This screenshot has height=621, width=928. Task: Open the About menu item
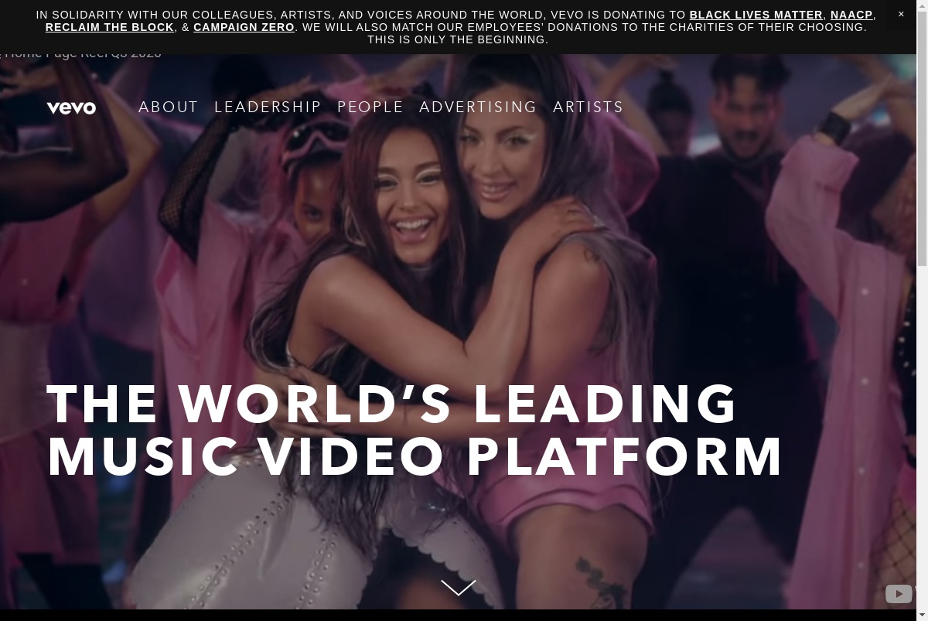point(169,107)
